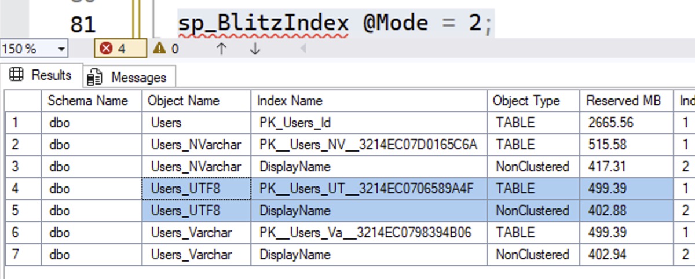Image resolution: width=695 pixels, height=279 pixels.
Task: Select the grid's top-left select-all corner cell
Action: click(23, 101)
